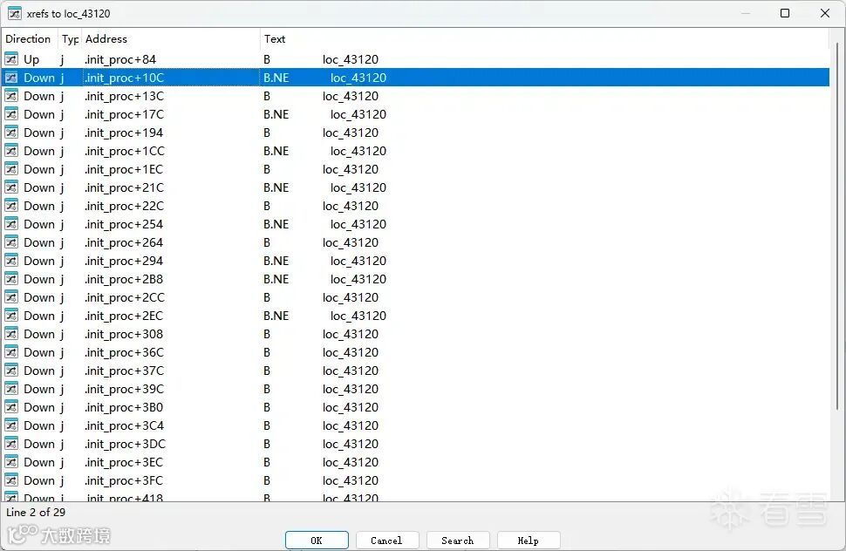This screenshot has width=846, height=551.
Task: Click the xref icon of row .init_proc+39C
Action: (11, 389)
